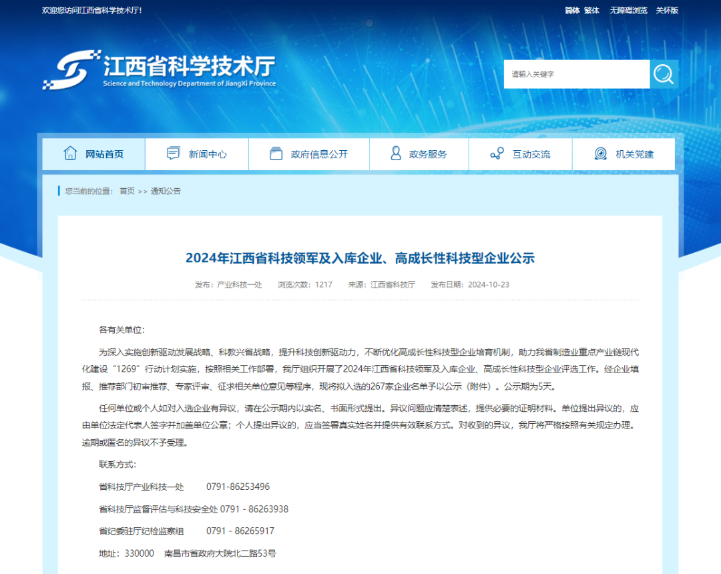721x574 pixels.
Task: Click the Jiangxi Science Department logo
Action: [160, 70]
